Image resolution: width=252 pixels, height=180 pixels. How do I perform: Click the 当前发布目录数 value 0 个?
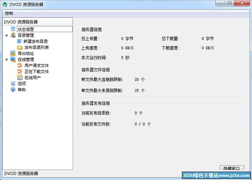coord(139,113)
